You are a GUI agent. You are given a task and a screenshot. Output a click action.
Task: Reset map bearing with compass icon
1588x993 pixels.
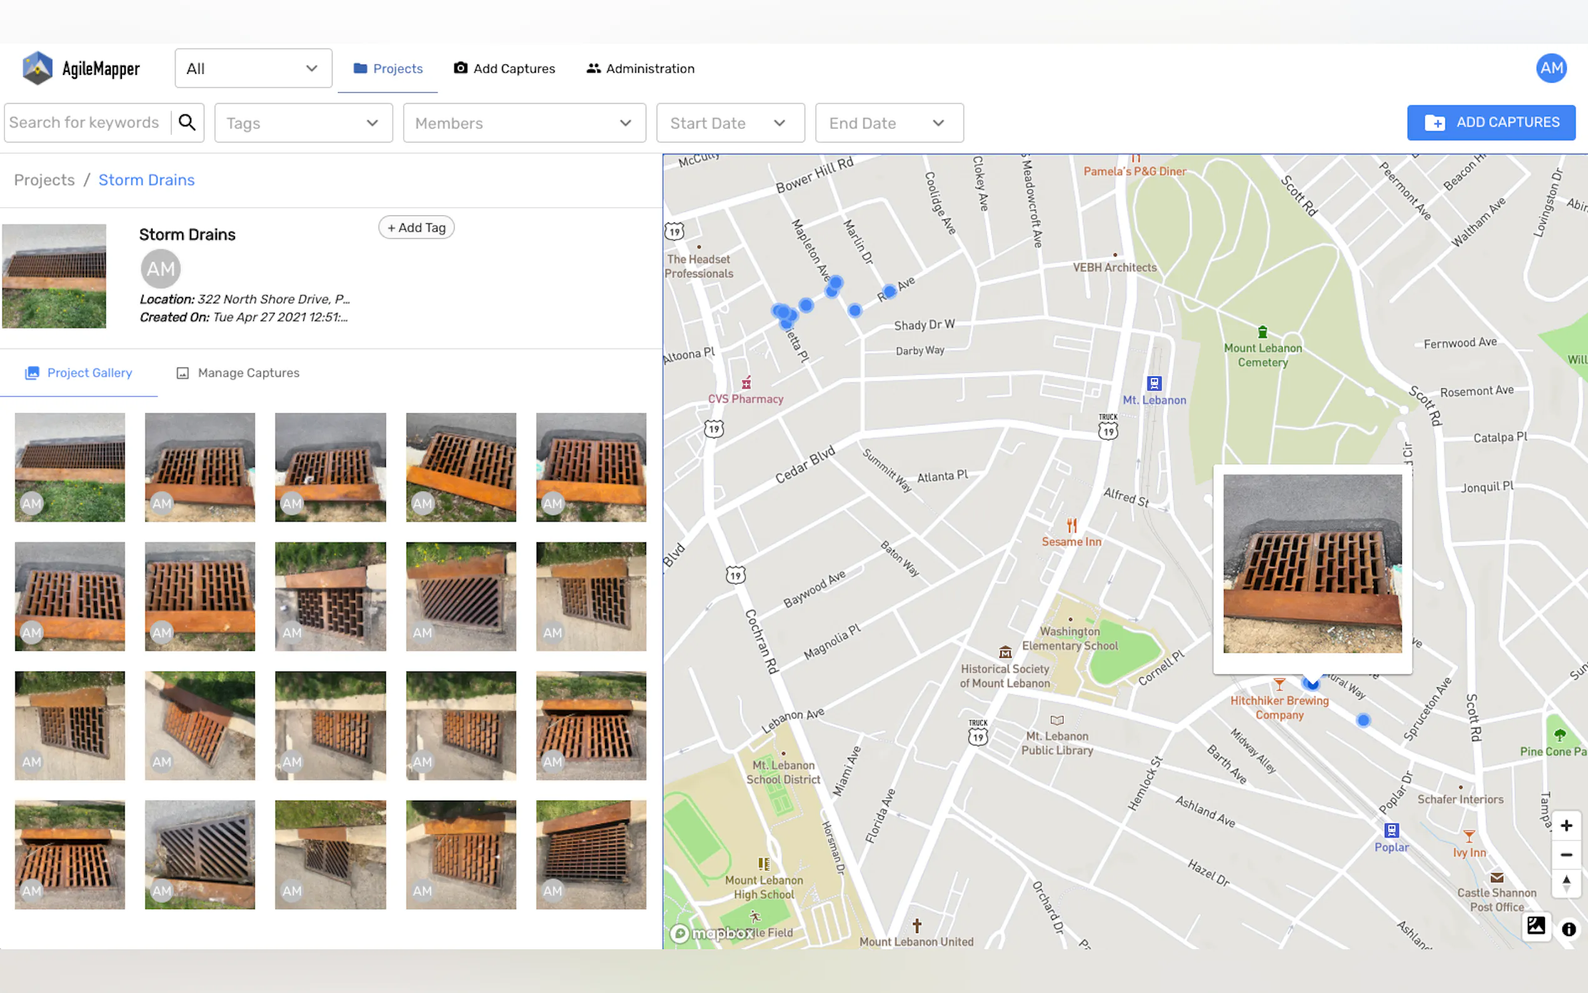[1565, 883]
